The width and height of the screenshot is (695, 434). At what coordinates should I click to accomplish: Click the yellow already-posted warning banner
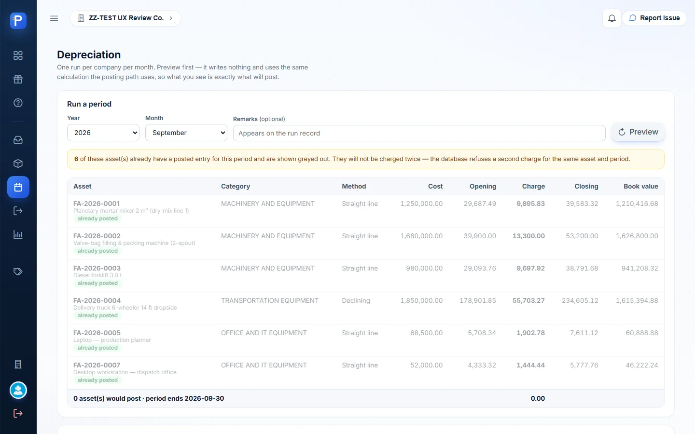click(366, 159)
